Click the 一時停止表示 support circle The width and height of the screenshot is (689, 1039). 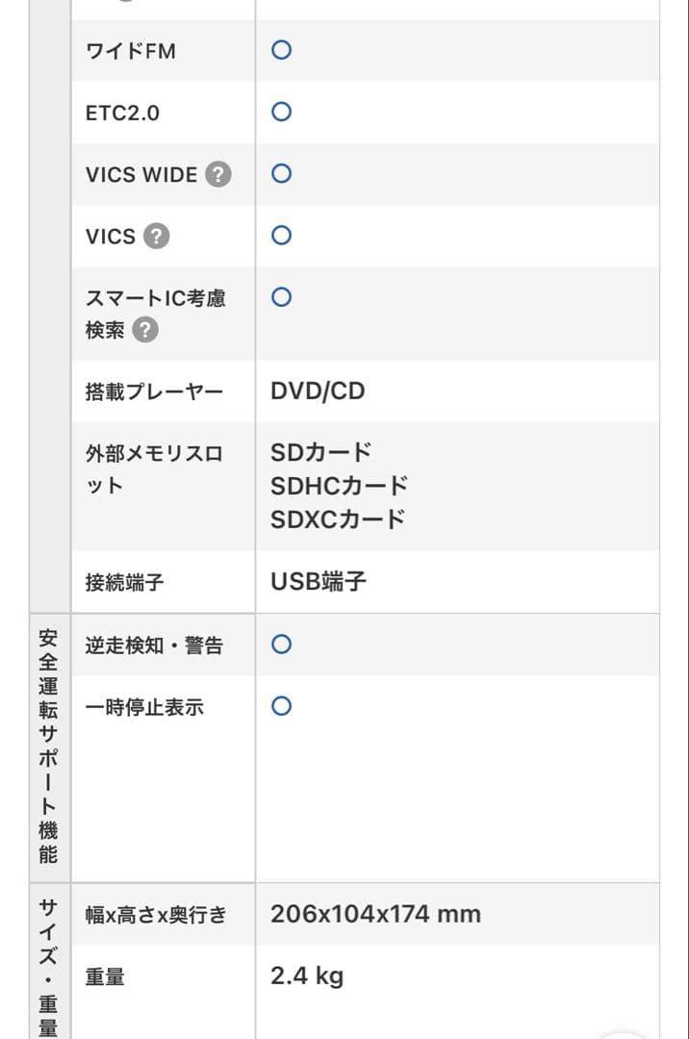click(279, 706)
